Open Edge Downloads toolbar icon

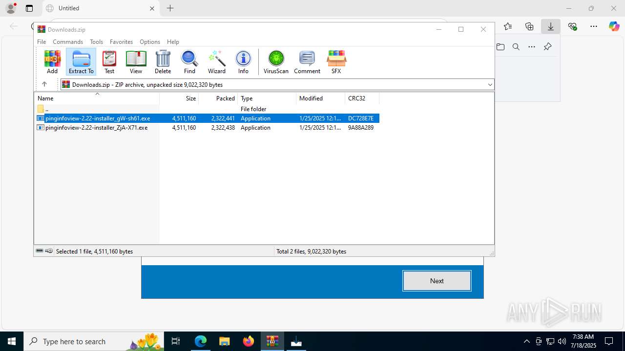tap(551, 26)
